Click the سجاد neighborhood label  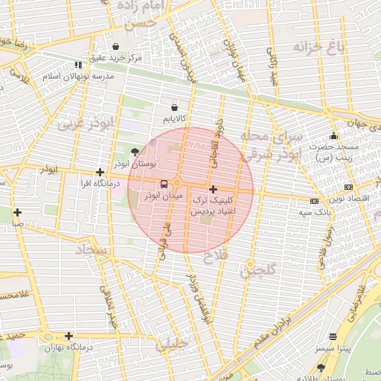tap(91, 250)
